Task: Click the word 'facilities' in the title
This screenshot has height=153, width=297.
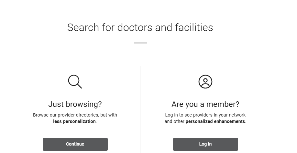Action: (194, 27)
